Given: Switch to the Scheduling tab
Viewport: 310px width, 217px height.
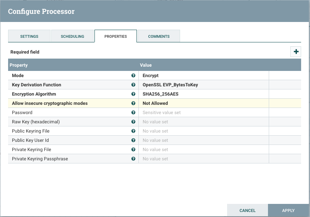Looking at the screenshot, I should (x=72, y=36).
